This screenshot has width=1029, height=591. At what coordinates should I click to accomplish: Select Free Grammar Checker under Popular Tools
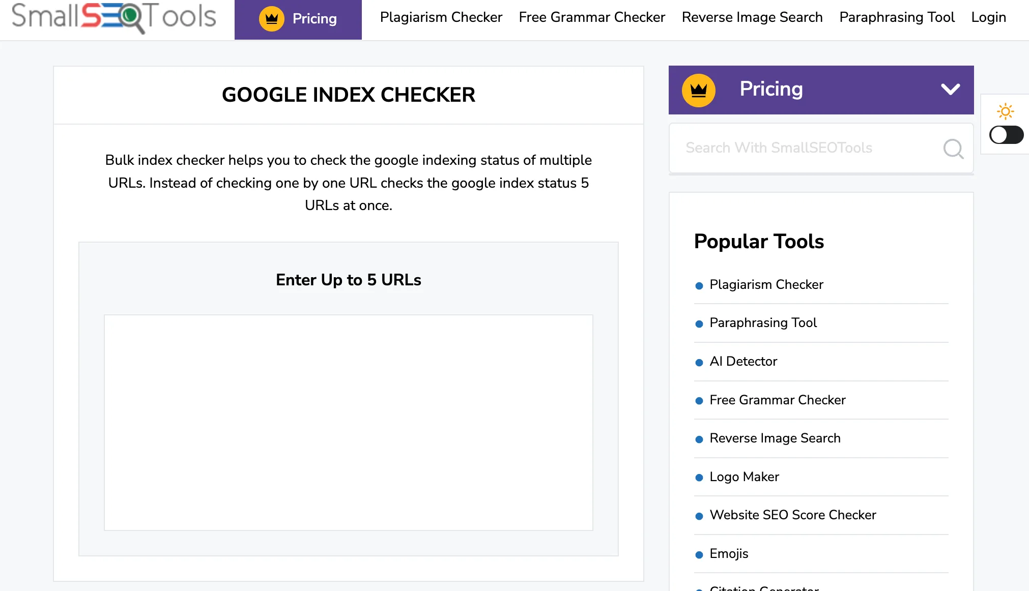777,400
